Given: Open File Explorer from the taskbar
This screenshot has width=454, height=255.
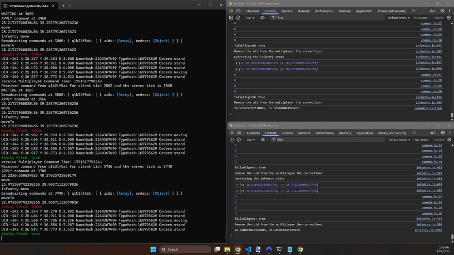Looking at the screenshot, I should coord(227,249).
